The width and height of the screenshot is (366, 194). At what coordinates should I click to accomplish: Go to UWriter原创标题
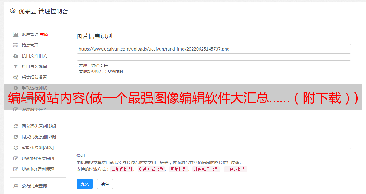click(38, 169)
